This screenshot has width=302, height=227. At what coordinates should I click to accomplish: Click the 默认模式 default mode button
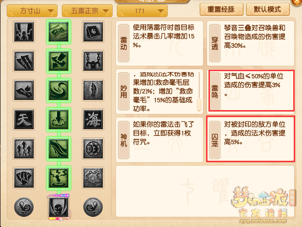pos(268,9)
